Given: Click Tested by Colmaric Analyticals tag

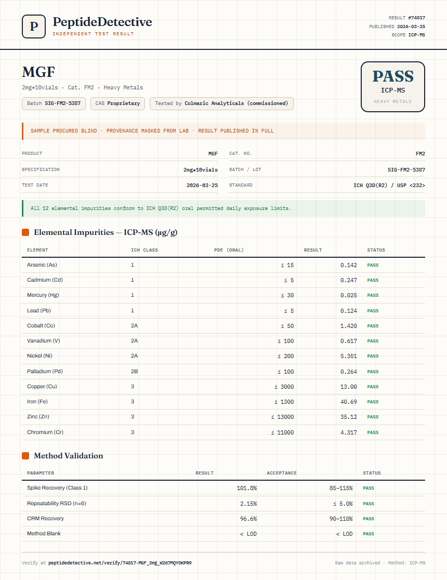Looking at the screenshot, I should (221, 103).
